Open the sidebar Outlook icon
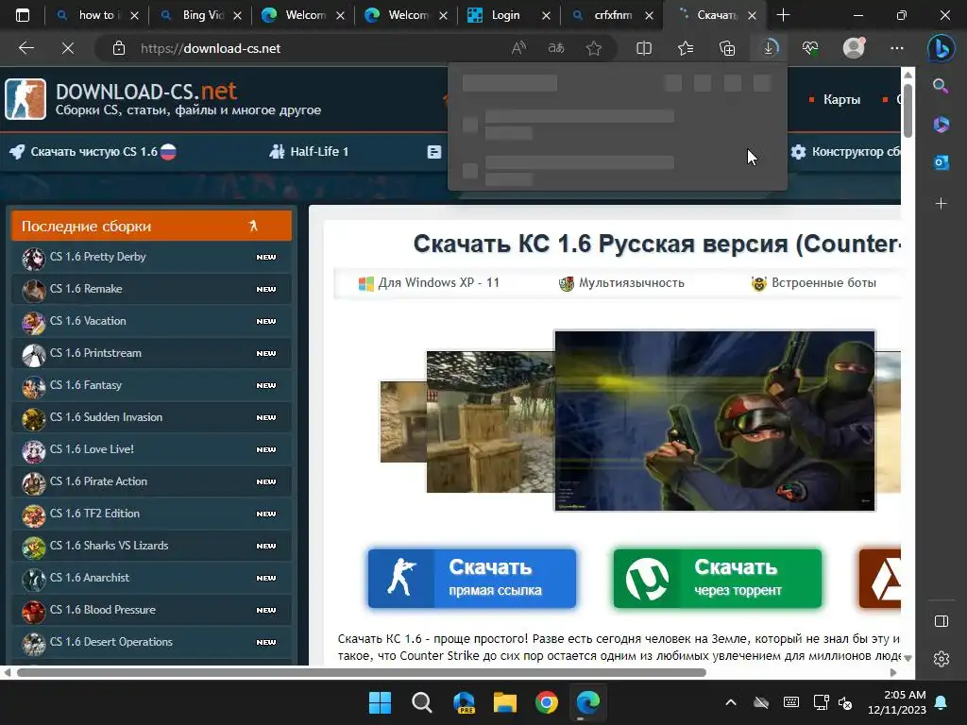The image size is (967, 725). tap(942, 162)
